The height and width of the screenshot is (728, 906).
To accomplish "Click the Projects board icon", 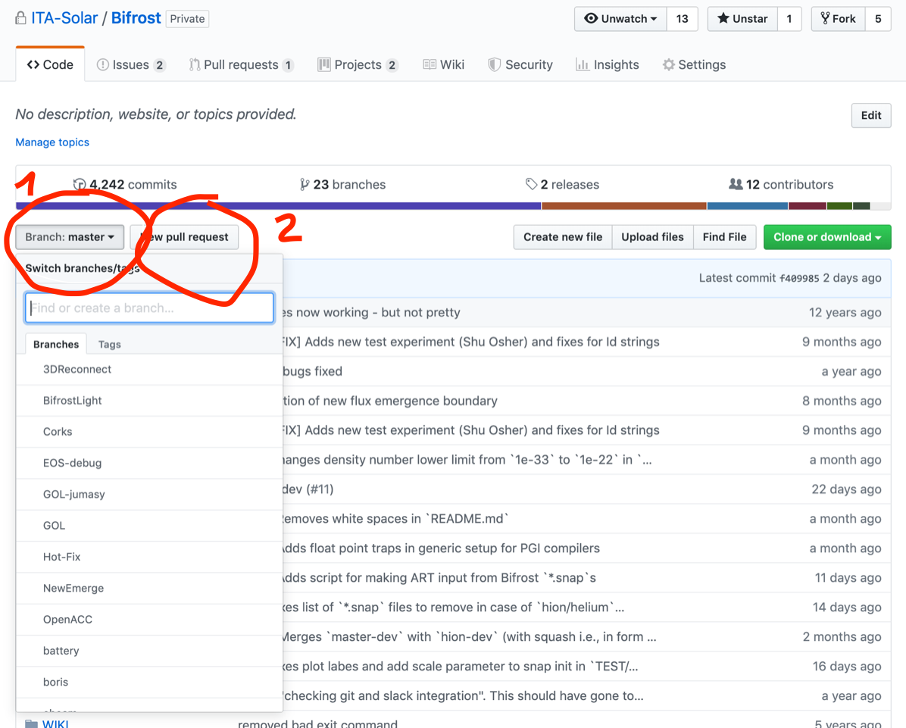I will pos(324,64).
